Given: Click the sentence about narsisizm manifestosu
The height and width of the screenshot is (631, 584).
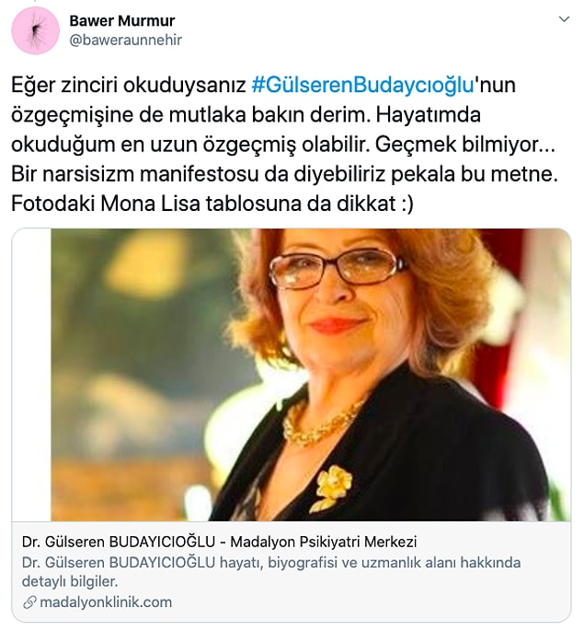Looking at the screenshot, I should tap(284, 174).
